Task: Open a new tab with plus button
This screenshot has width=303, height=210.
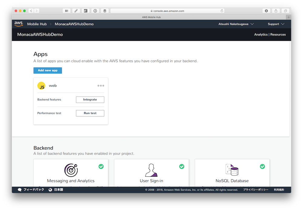Action: 288,17
